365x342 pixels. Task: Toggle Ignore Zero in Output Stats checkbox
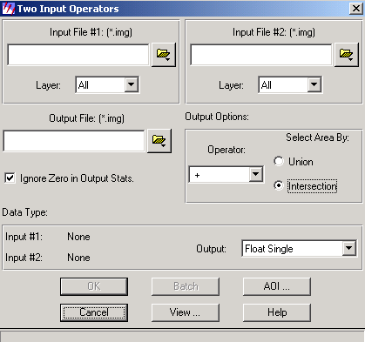(10, 178)
